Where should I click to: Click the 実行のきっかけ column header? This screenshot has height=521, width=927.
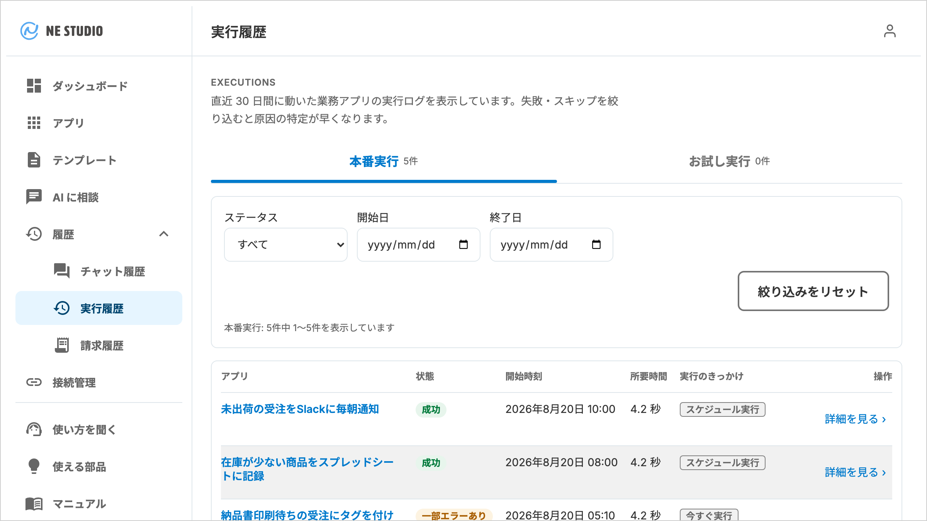click(x=711, y=376)
